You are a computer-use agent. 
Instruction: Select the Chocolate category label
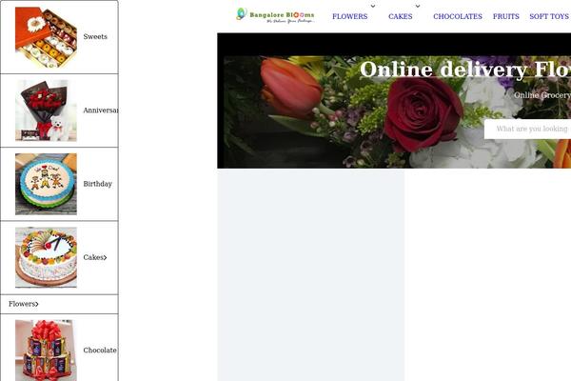point(100,350)
